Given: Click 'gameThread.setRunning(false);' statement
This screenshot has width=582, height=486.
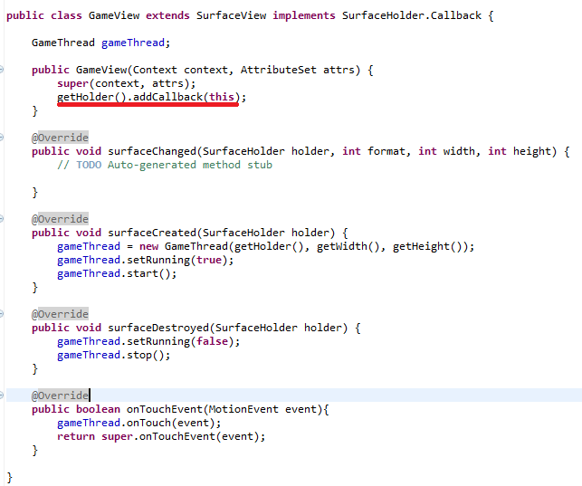Looking at the screenshot, I should [x=148, y=341].
